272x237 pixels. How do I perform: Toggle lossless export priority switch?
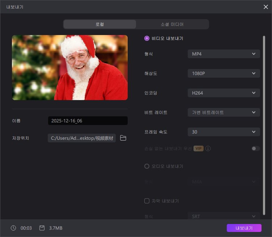pyautogui.click(x=256, y=148)
